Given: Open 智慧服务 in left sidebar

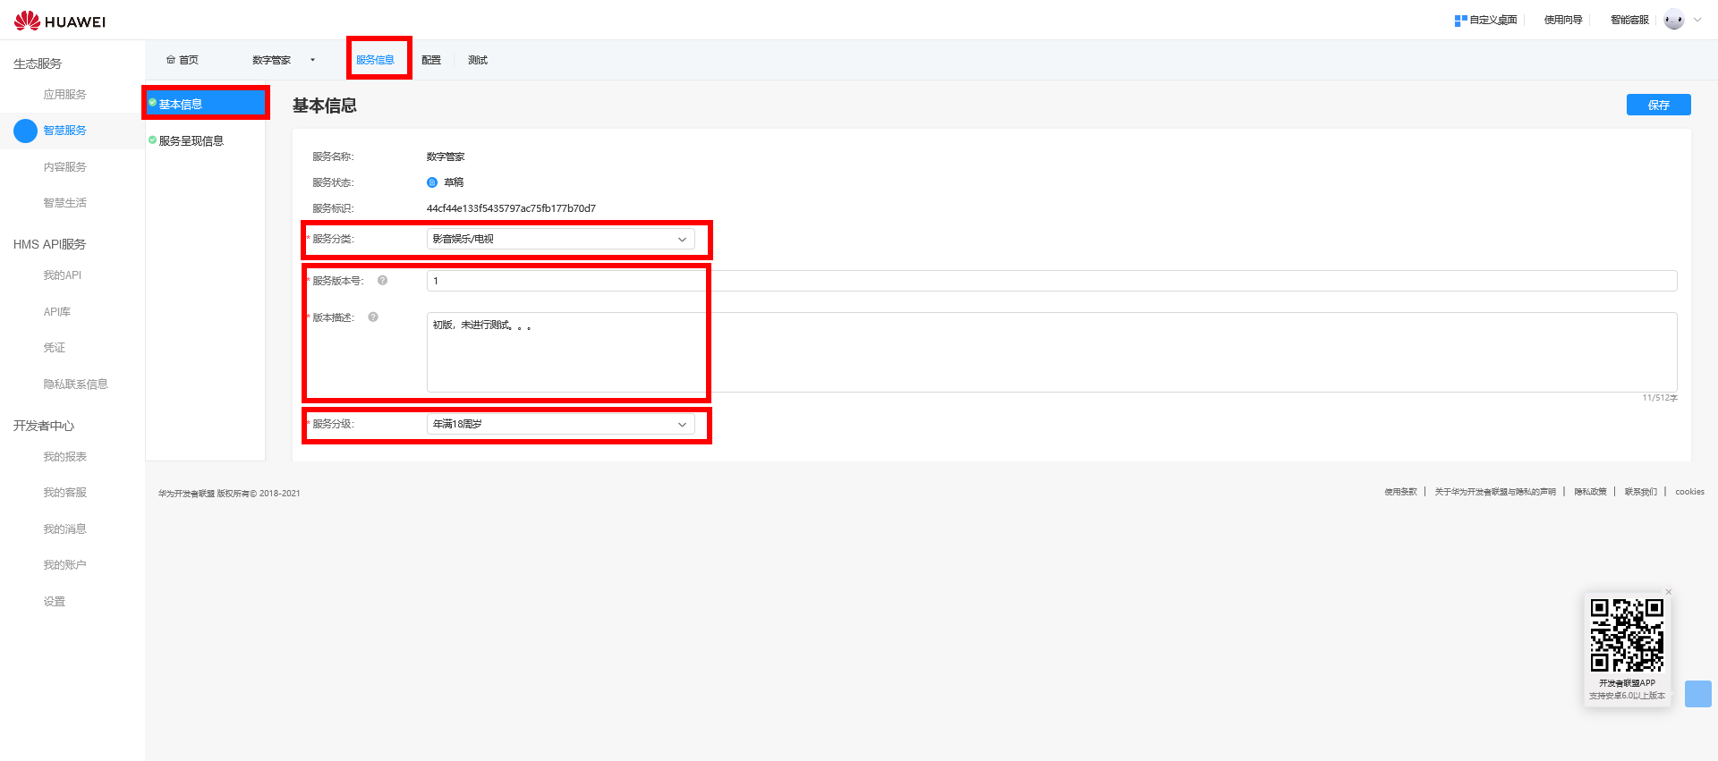Looking at the screenshot, I should [x=64, y=131].
